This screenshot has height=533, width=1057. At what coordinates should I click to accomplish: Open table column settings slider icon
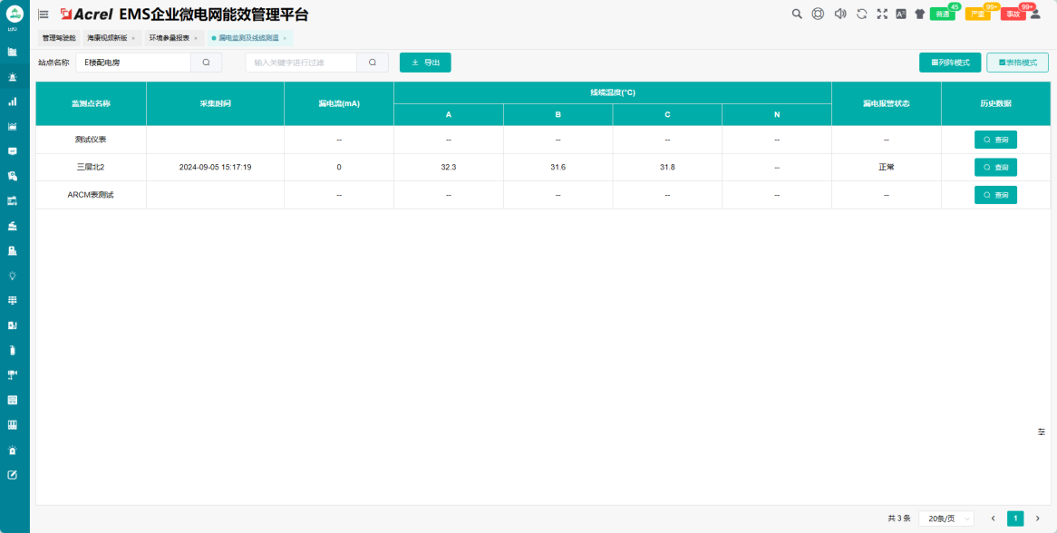click(1042, 431)
